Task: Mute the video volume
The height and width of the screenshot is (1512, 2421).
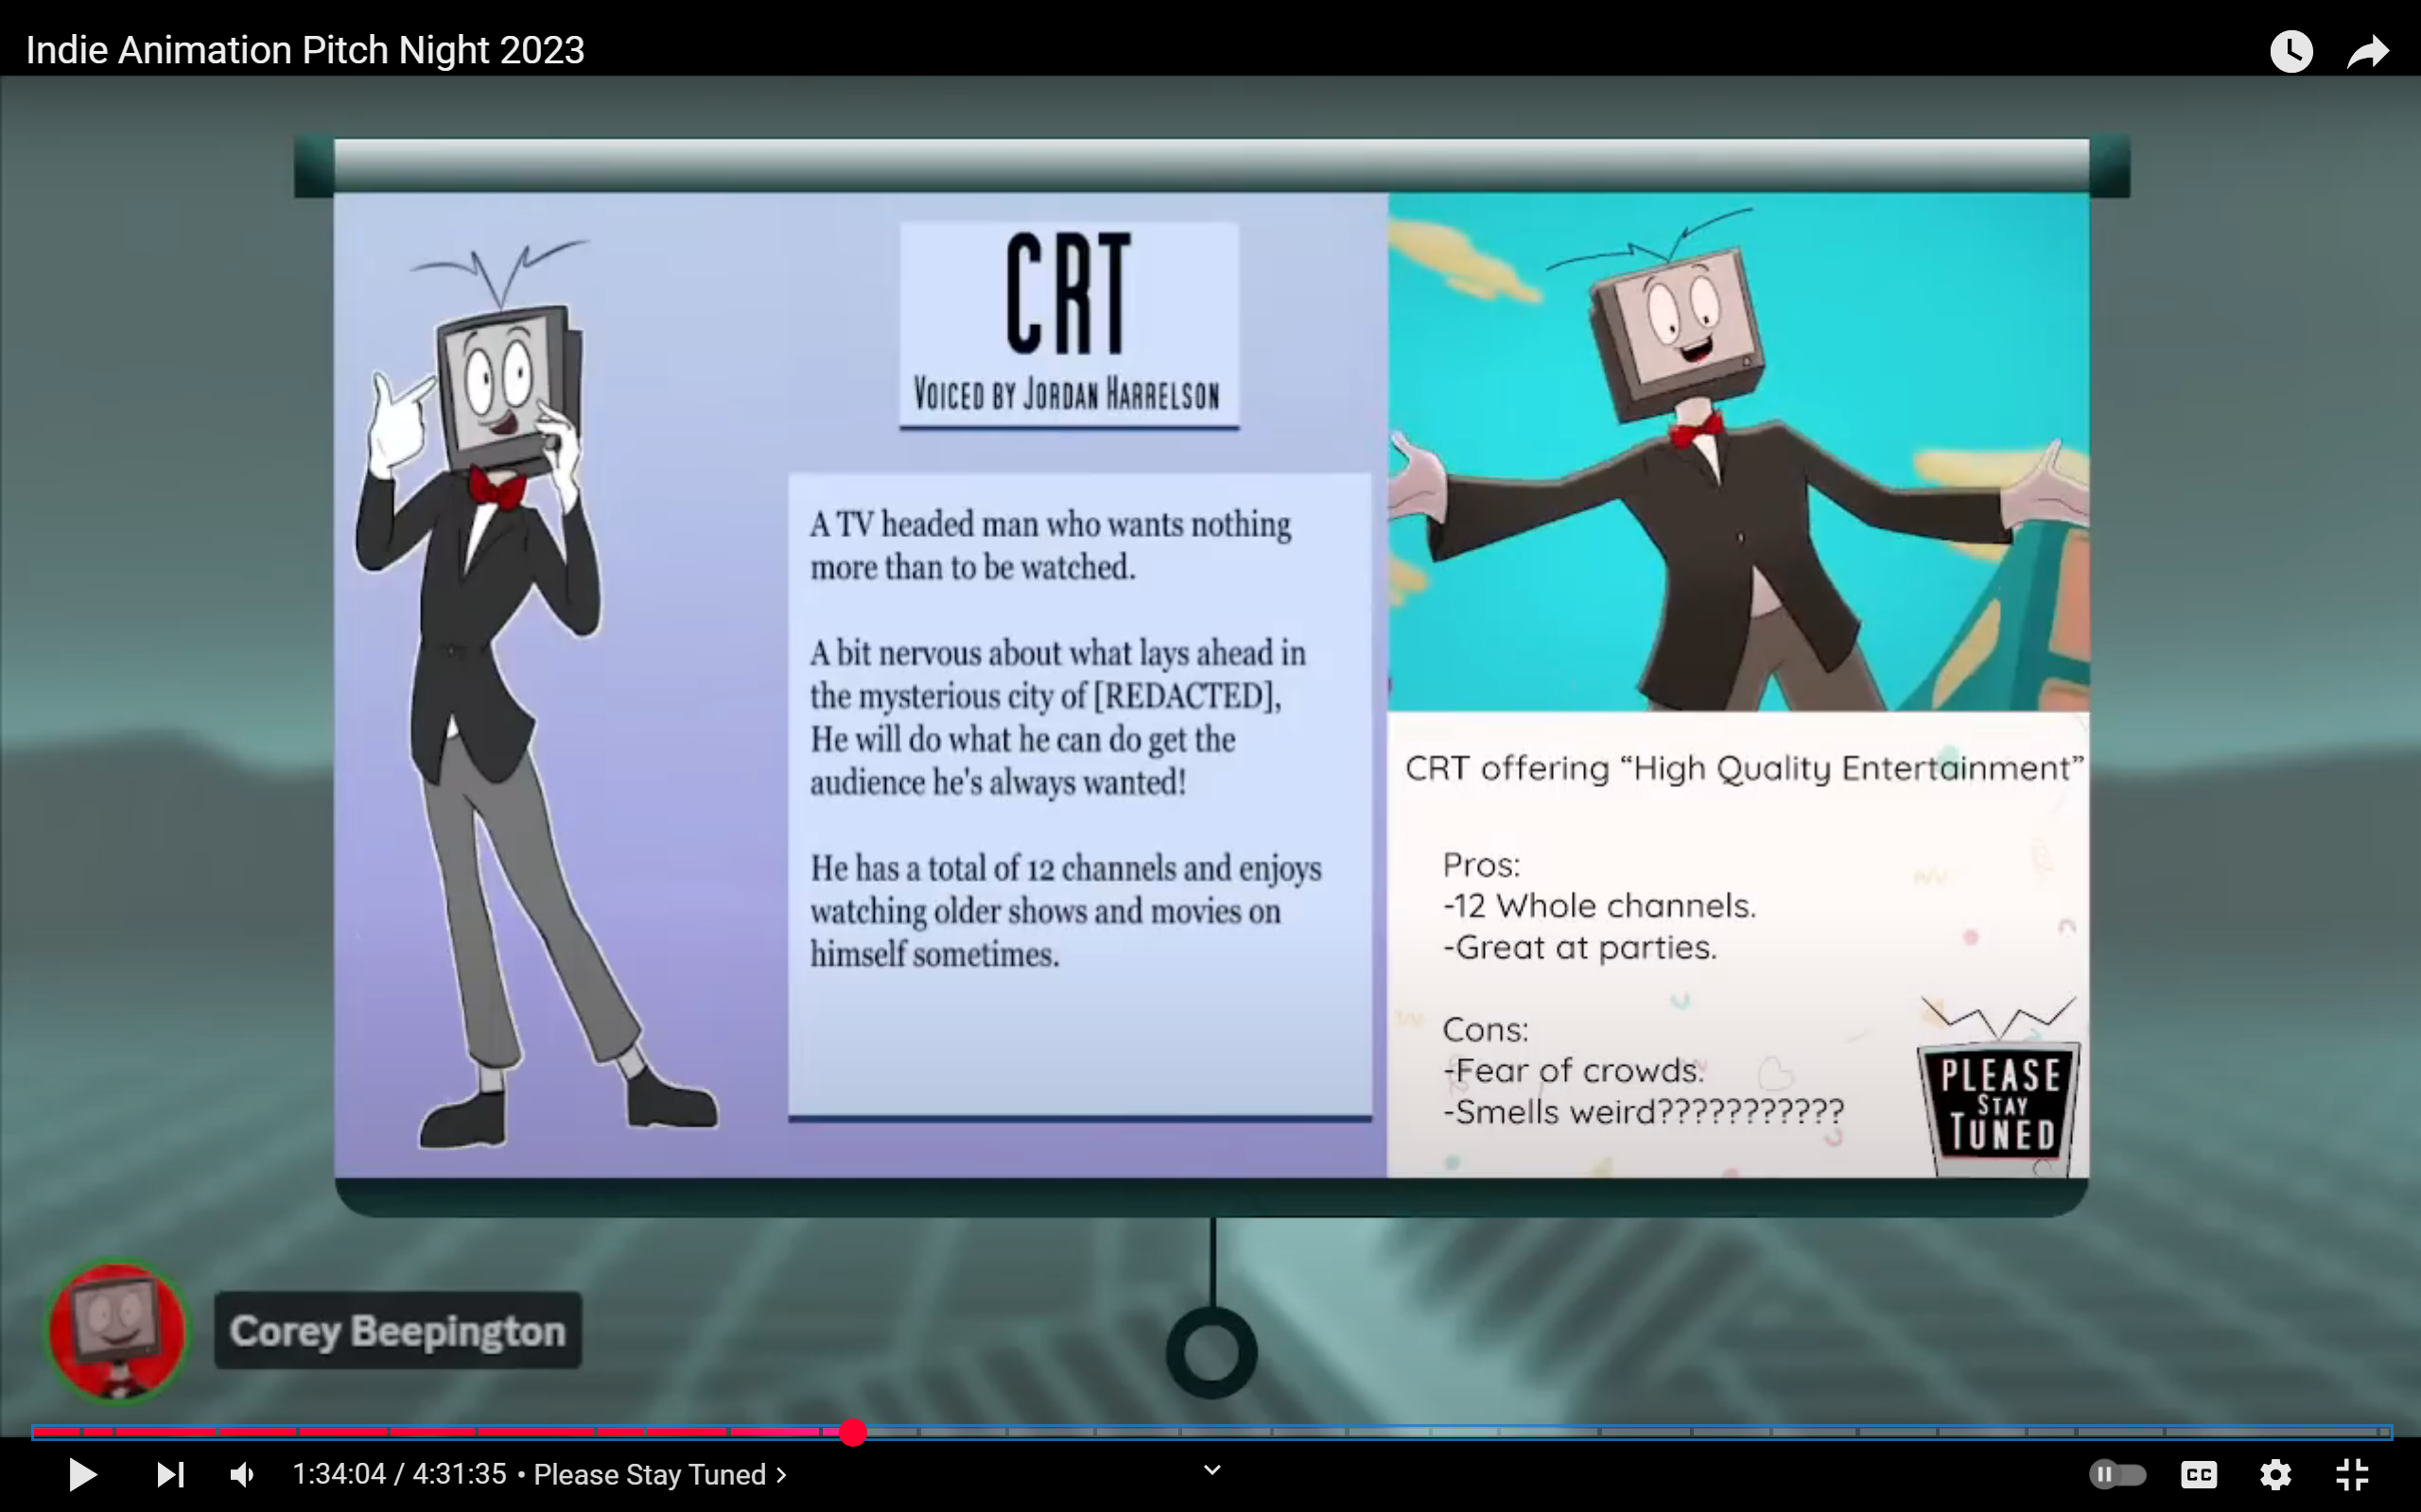Action: (242, 1474)
